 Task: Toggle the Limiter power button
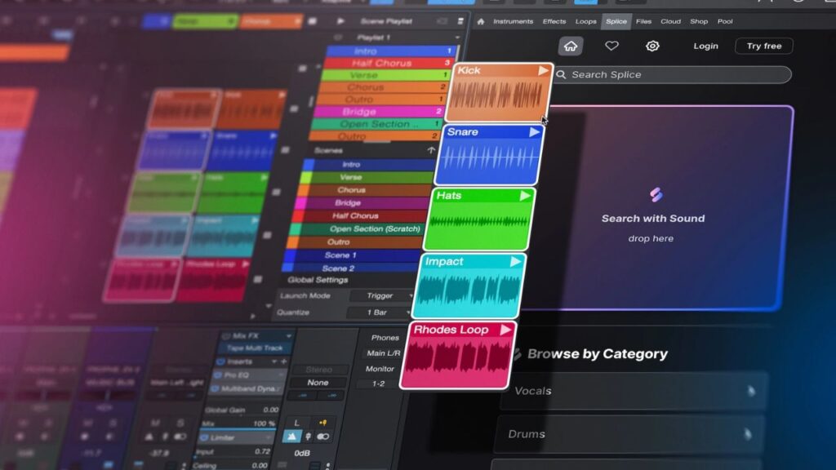click(x=204, y=437)
